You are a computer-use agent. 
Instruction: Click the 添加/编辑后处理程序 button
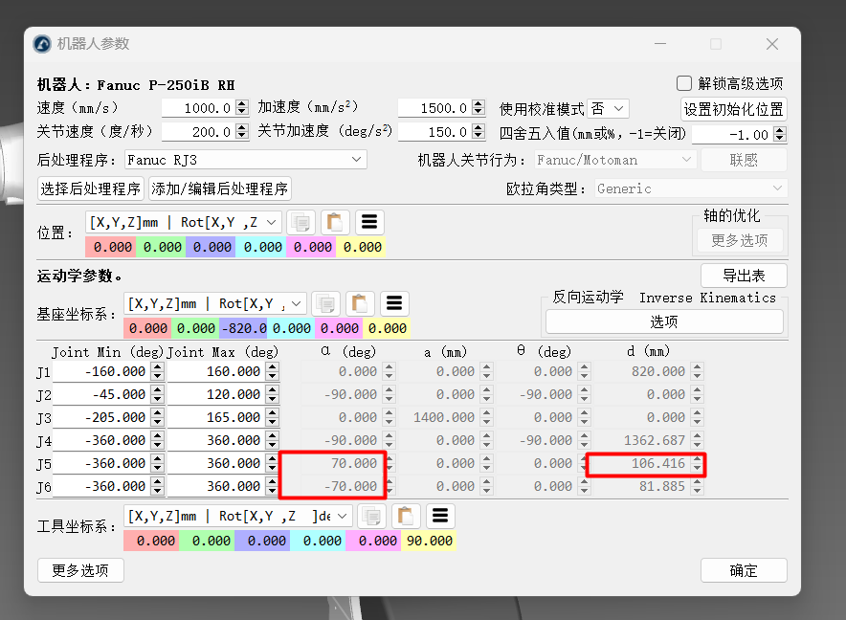click(220, 188)
